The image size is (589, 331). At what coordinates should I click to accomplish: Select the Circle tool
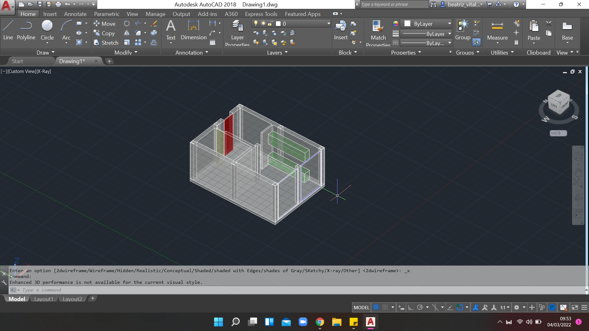tap(47, 30)
